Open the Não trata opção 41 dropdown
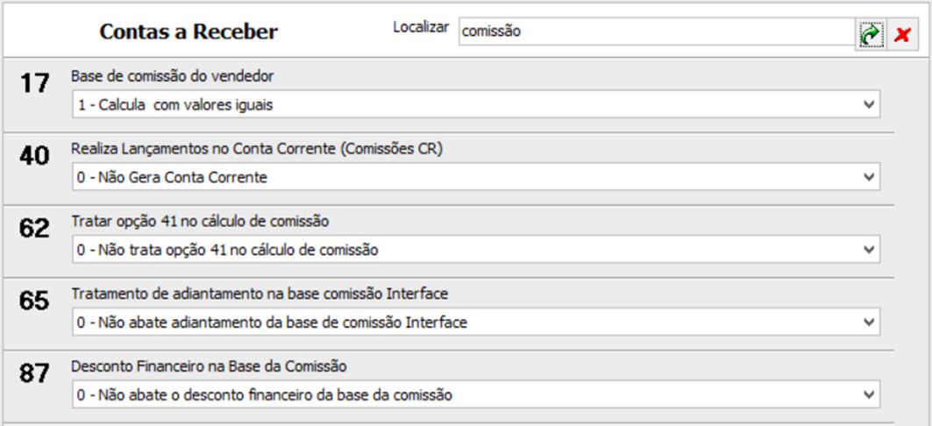 (x=476, y=250)
